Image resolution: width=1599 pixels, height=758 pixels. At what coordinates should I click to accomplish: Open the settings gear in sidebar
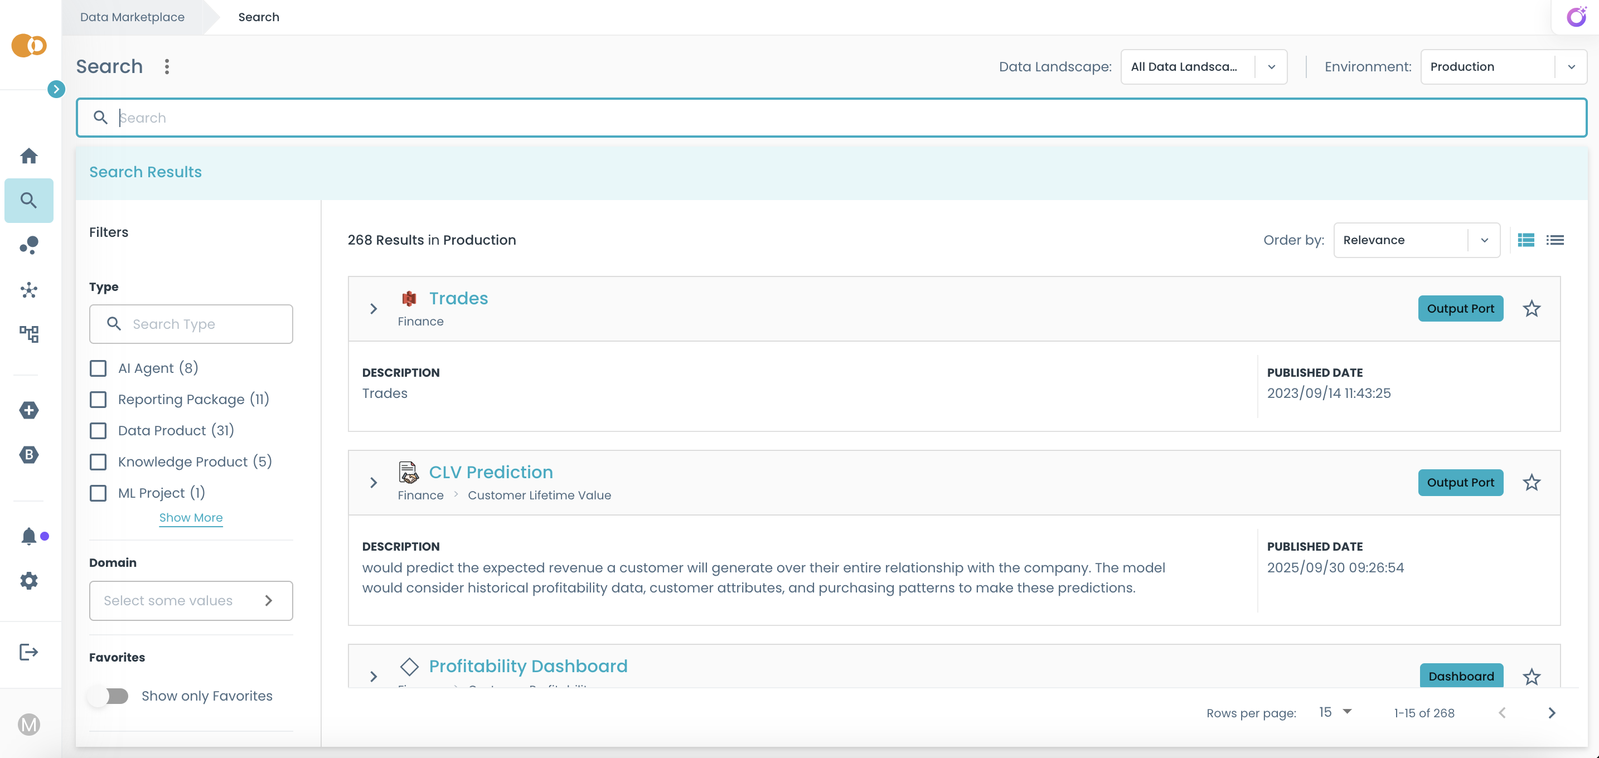click(28, 581)
